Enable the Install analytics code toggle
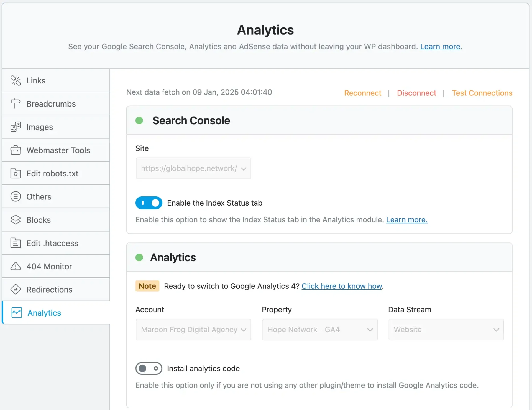Viewport: 532px width, 410px height. point(149,368)
